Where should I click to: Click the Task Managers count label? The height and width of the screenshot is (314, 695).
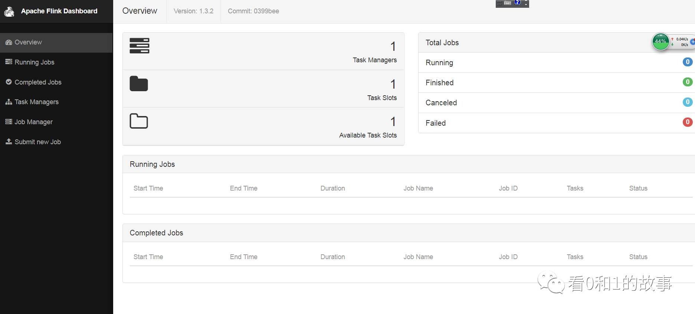pos(375,60)
